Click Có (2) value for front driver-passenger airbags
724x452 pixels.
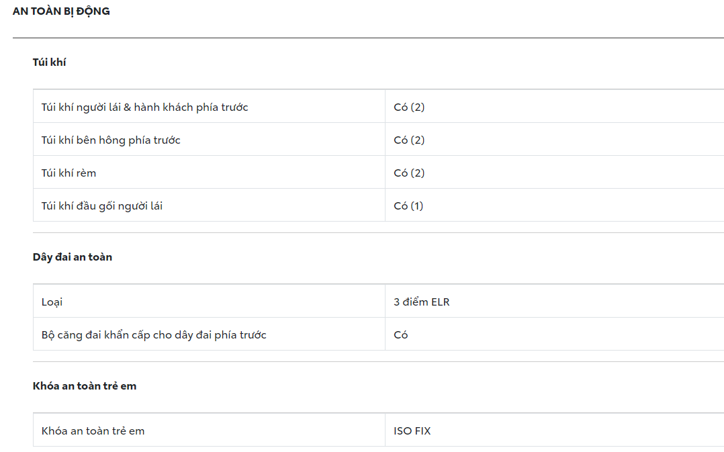409,107
